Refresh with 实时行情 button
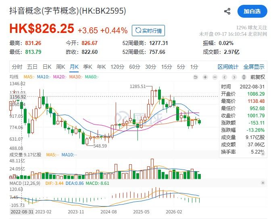 click(148, 31)
